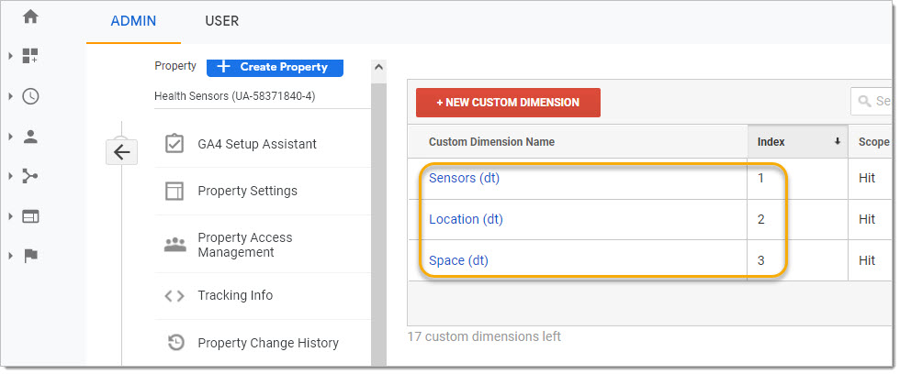Viewport: 900px width, 374px height.
Task: Click the Create Property button
Action: tap(275, 67)
